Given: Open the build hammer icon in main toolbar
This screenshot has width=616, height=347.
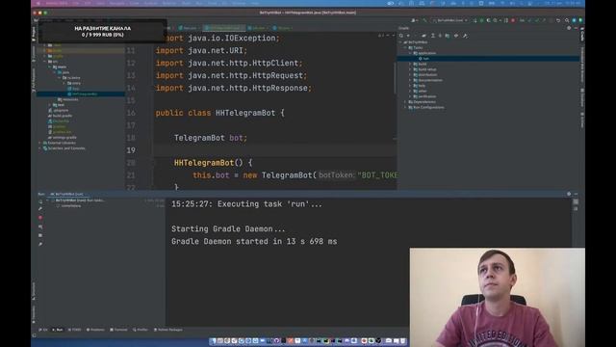Looking at the screenshot, I should click(424, 20).
